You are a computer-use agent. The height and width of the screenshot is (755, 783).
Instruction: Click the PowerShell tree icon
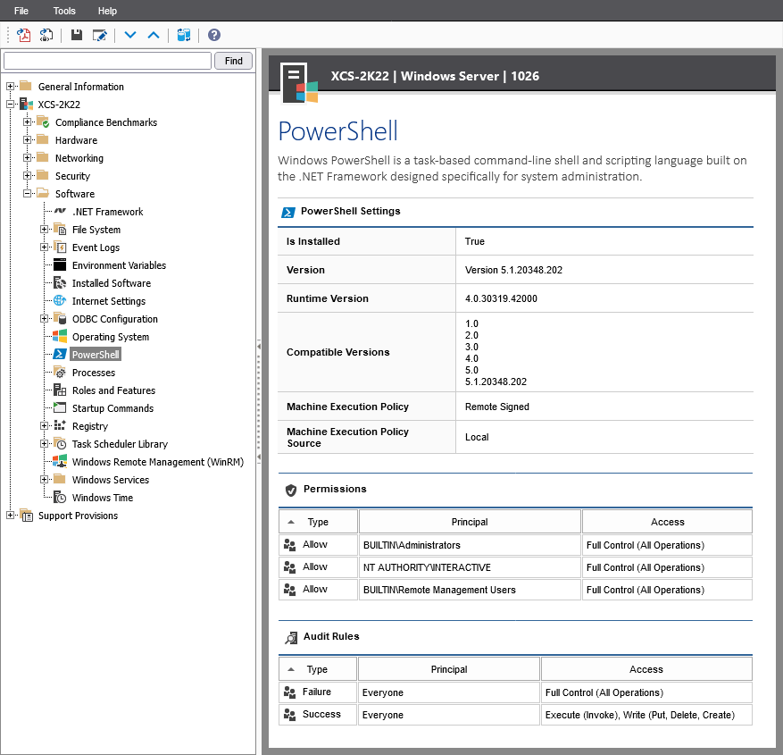tap(60, 354)
